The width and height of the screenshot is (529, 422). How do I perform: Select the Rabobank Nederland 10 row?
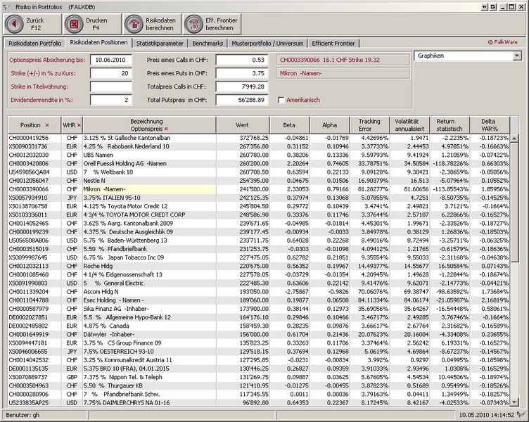pos(259,146)
